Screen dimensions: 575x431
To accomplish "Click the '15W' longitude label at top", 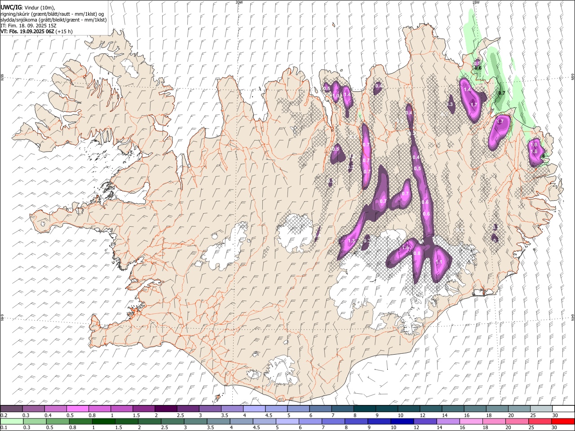I will click(x=476, y=2).
